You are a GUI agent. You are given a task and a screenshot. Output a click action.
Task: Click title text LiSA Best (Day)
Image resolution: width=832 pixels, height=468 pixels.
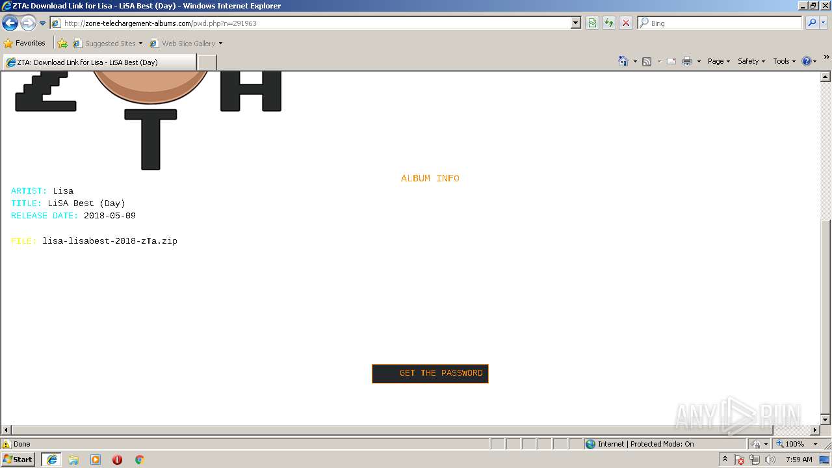click(86, 203)
